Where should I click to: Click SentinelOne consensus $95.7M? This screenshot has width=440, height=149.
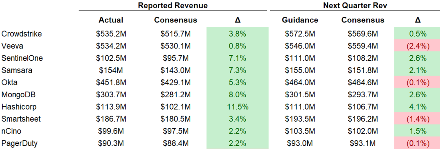tap(176, 58)
